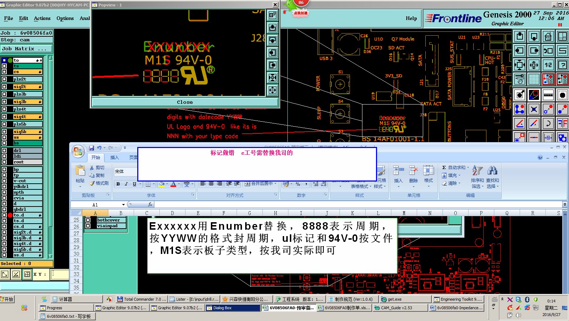Image resolution: width=569 pixels, height=321 pixels.
Task: Click the Excel Office orb button
Action: [78, 152]
